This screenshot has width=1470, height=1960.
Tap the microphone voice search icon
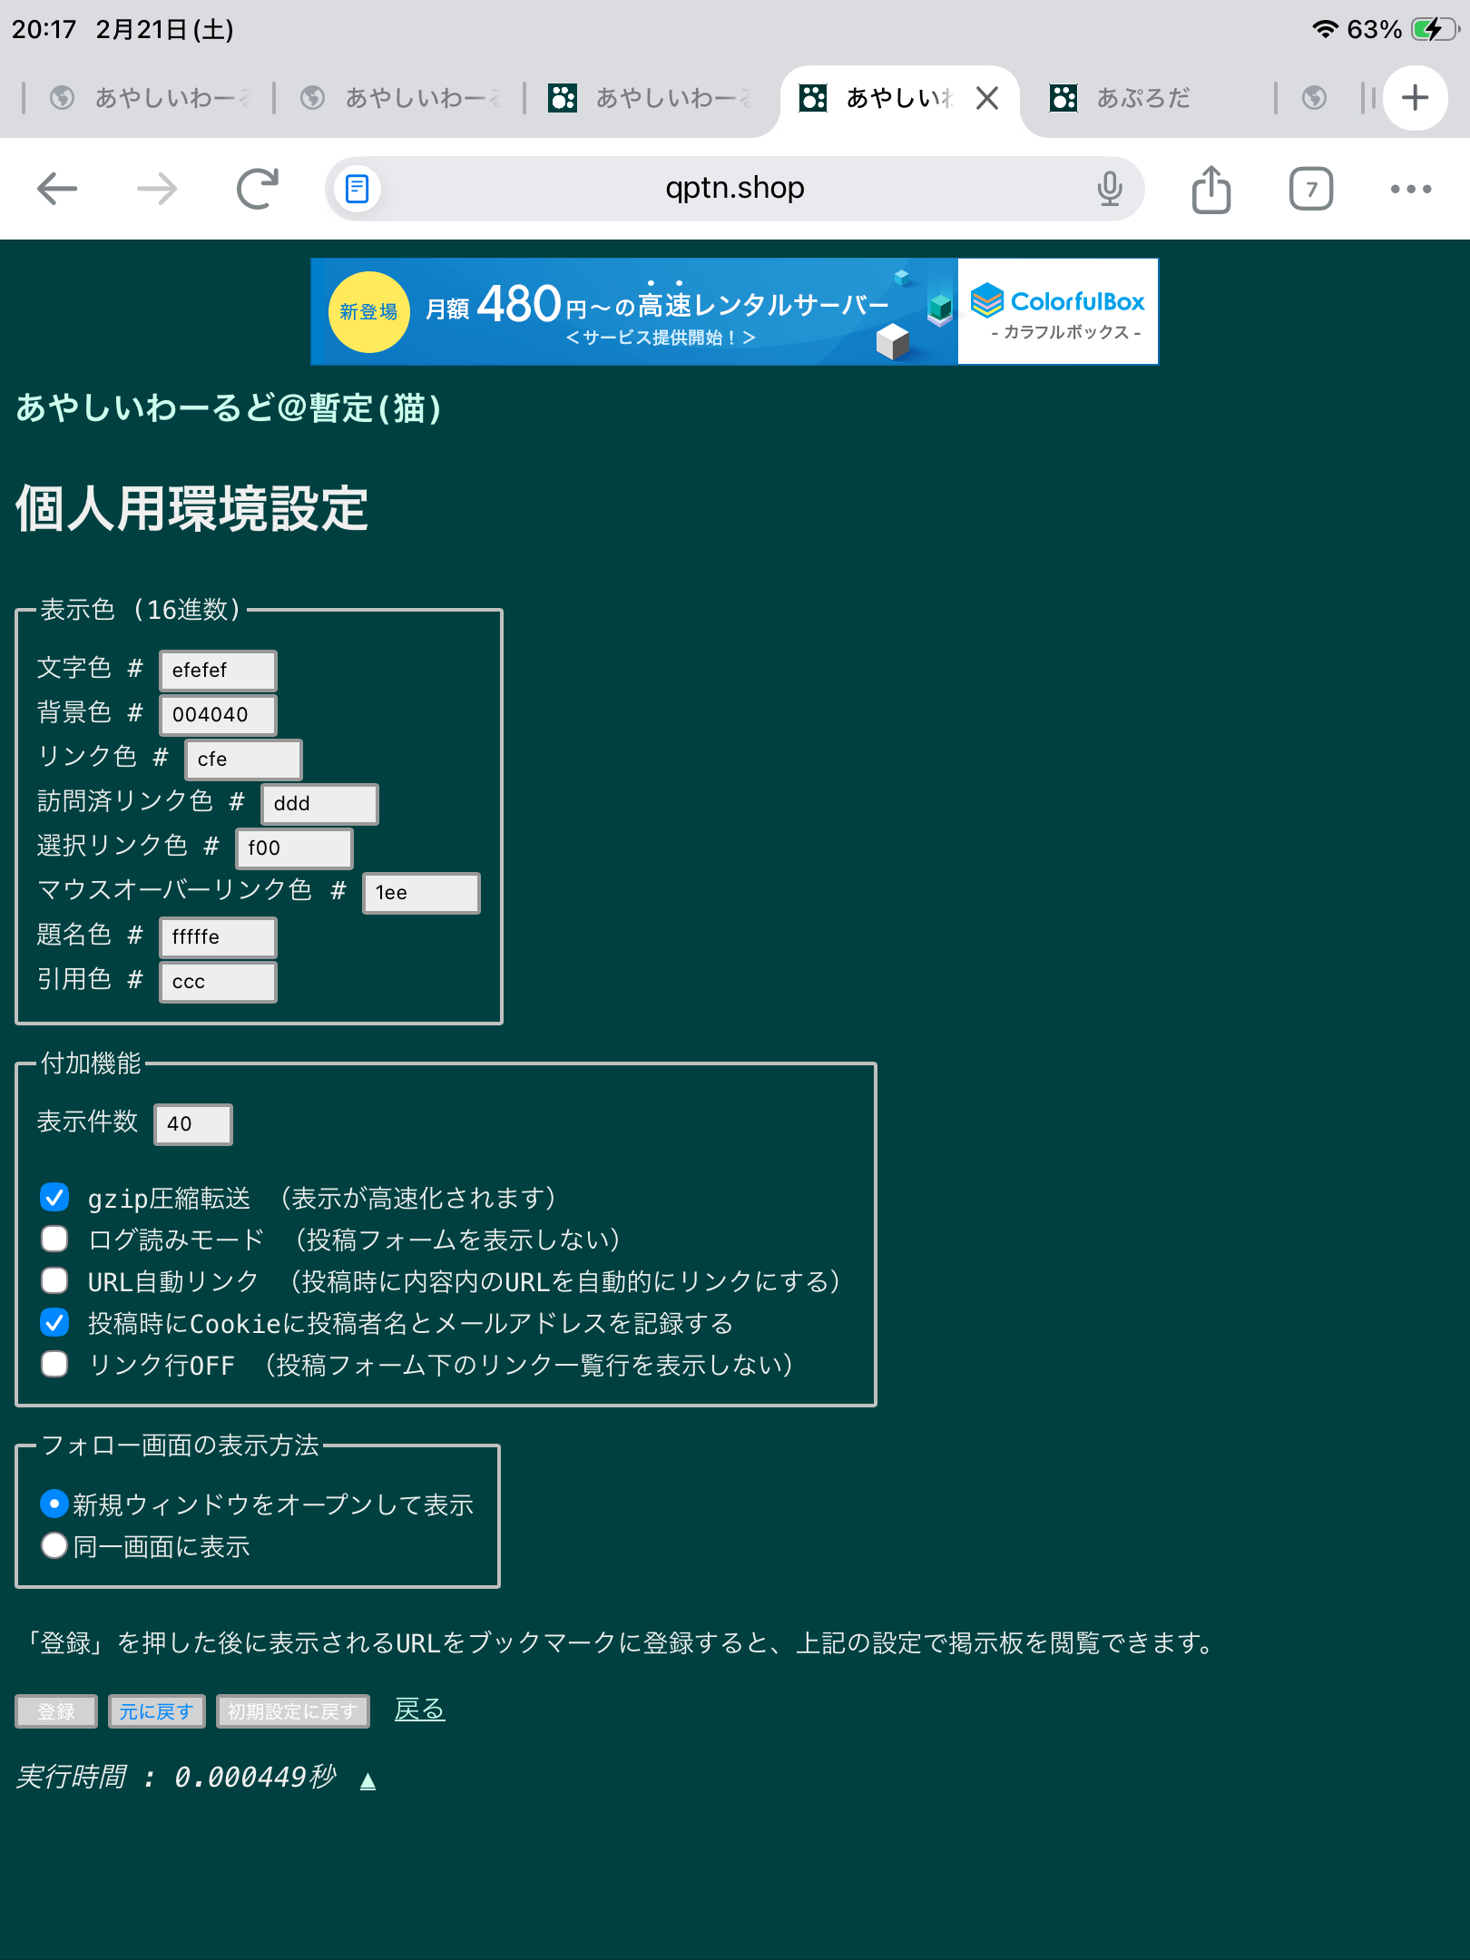click(x=1109, y=189)
